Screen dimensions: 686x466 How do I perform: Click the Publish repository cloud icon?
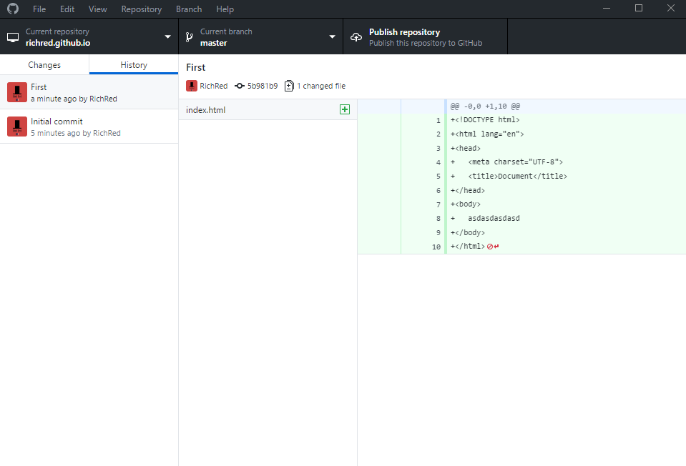coord(356,36)
